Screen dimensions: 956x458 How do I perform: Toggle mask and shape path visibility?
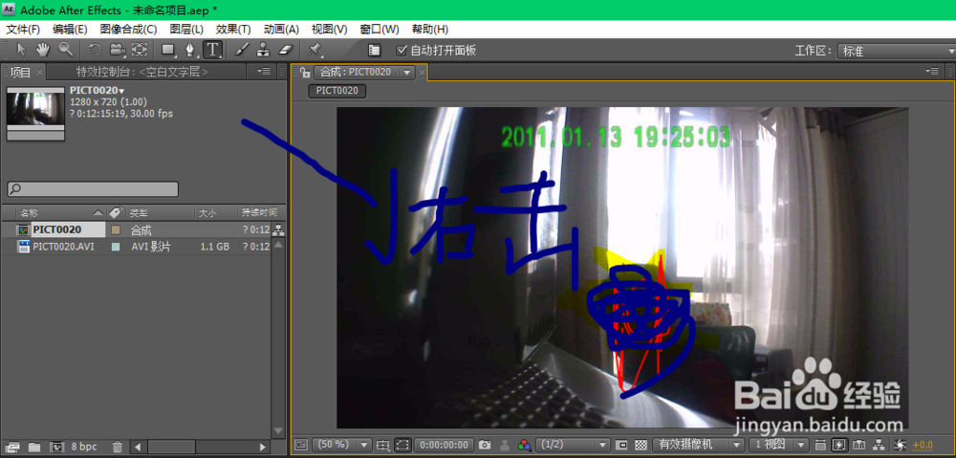(402, 445)
